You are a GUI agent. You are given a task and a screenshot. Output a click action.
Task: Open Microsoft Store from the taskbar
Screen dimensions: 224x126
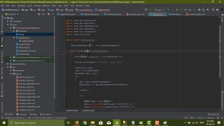tap(101, 123)
